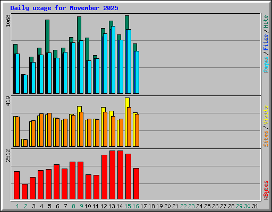Image resolution: width=272 pixels, height=212 pixels.
Task: Click day 11 label on the x-axis
Action: coord(96,206)
